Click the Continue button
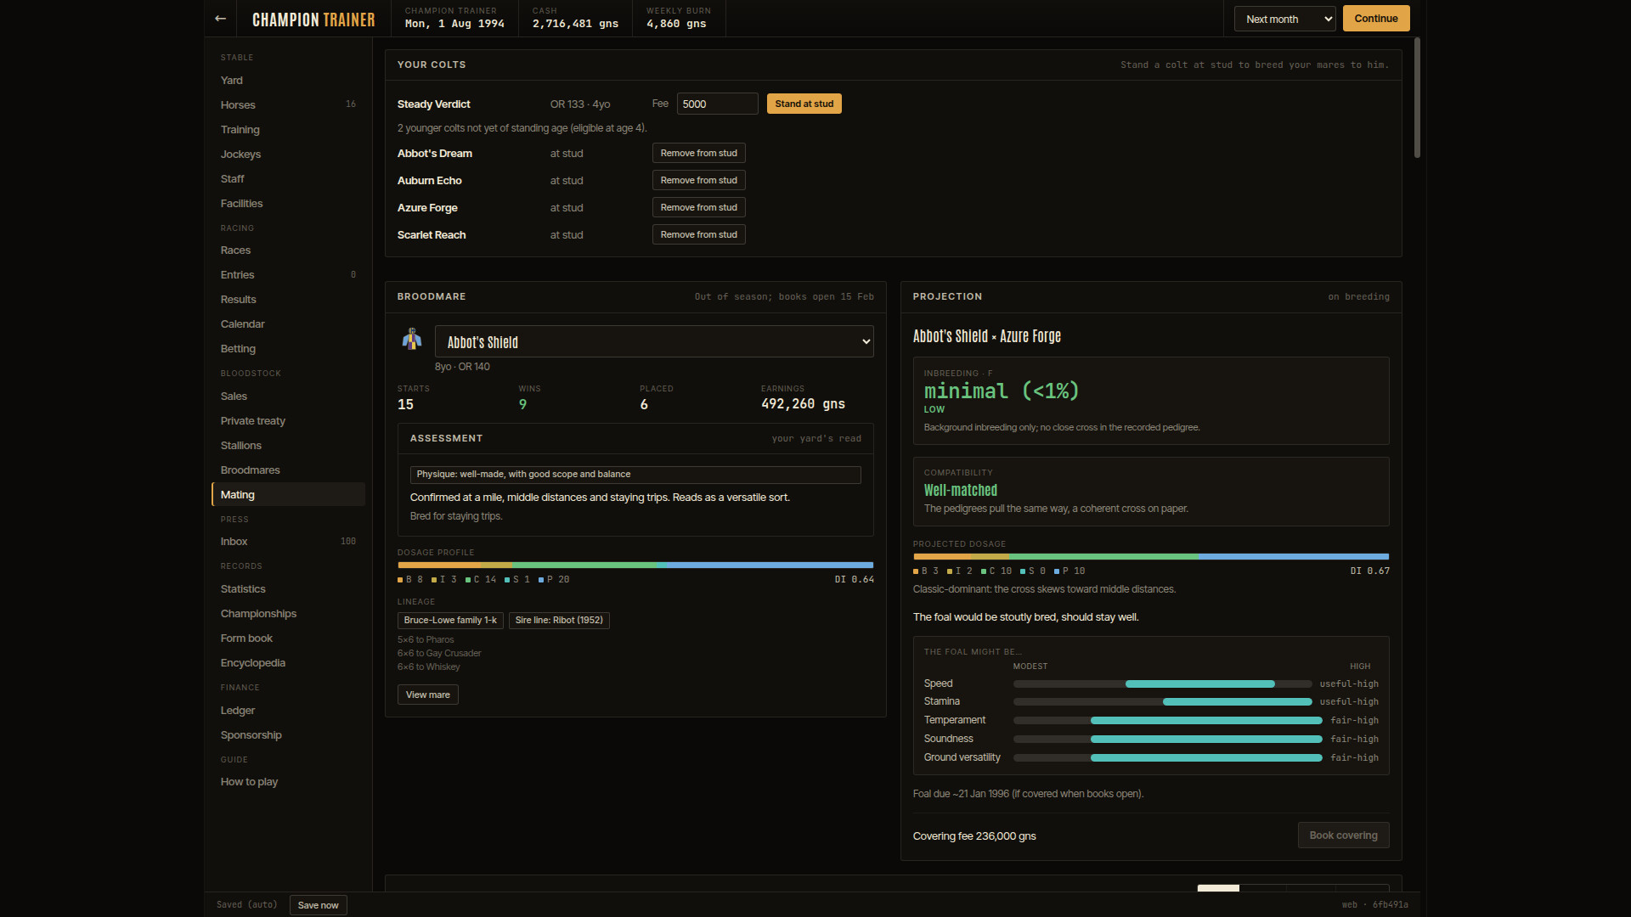1631x917 pixels. 1376,19
